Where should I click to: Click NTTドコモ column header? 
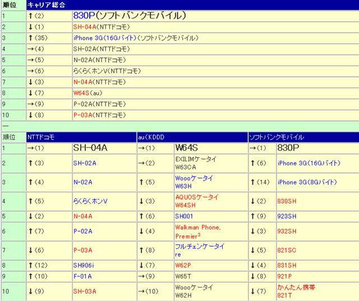pos(41,137)
